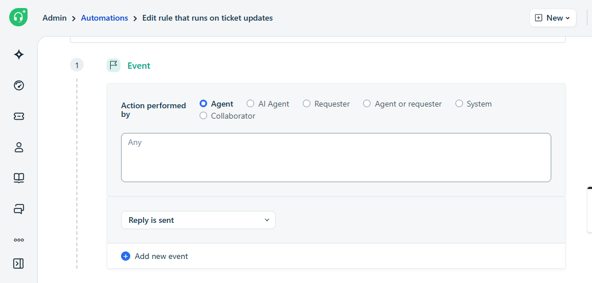Open the Dashboard gauge icon

(x=19, y=85)
